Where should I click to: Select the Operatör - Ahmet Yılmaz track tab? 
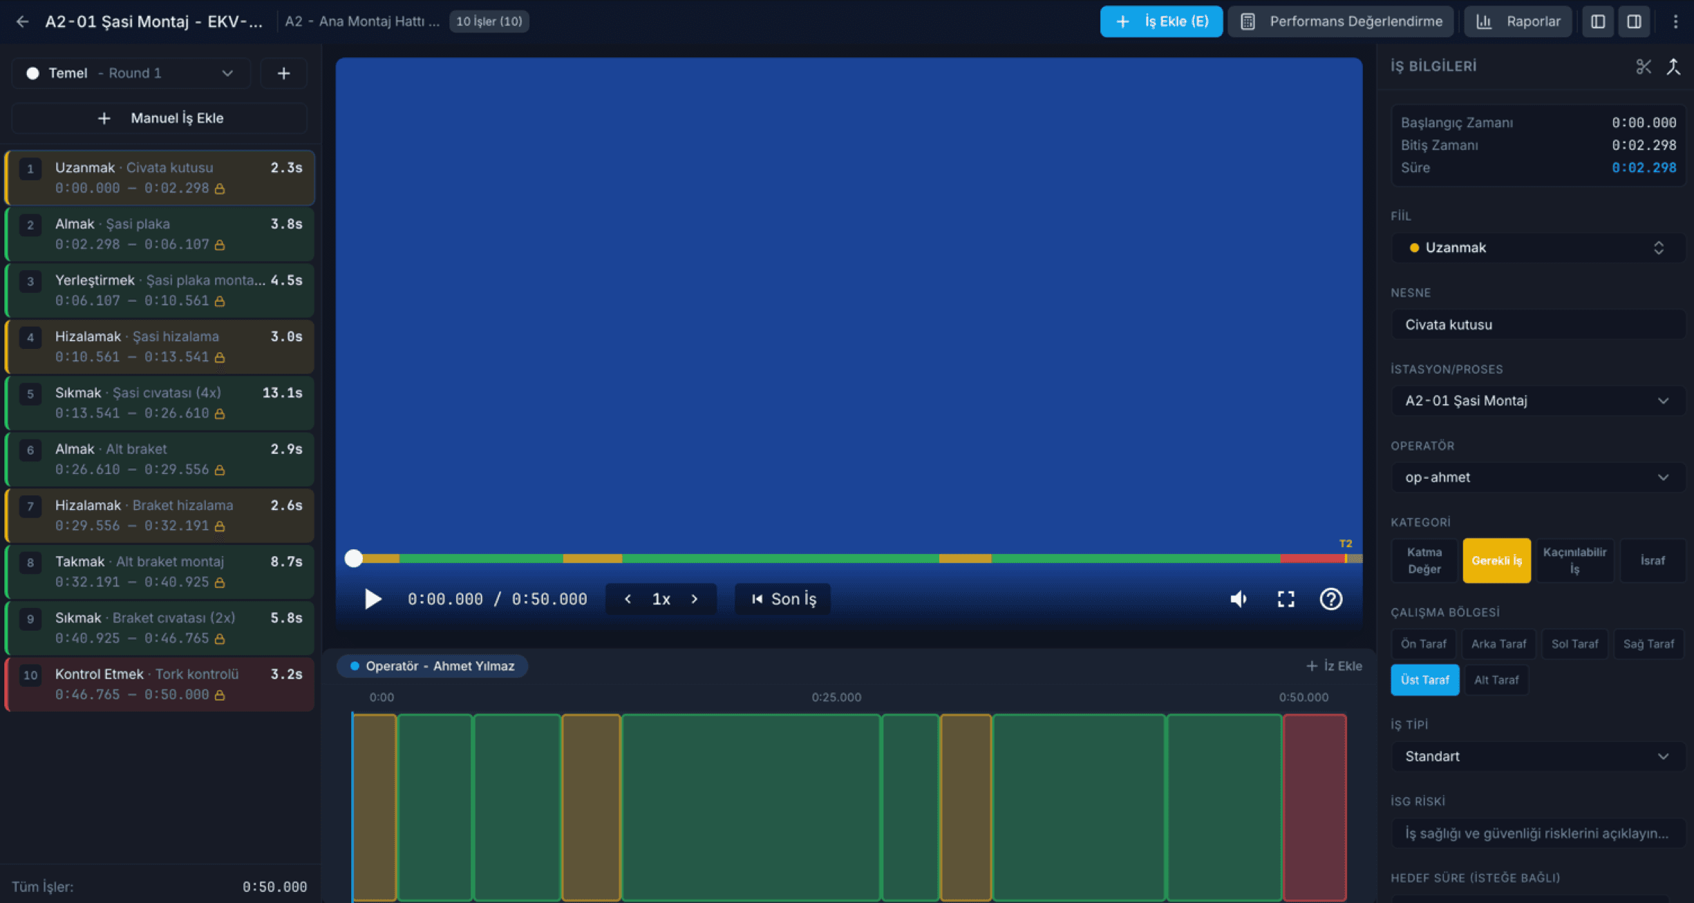pyautogui.click(x=433, y=666)
